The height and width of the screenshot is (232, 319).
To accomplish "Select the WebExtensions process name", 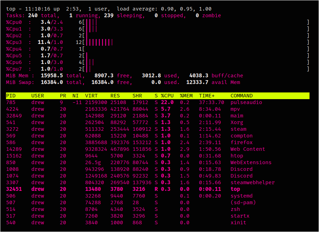I will pyautogui.click(x=251, y=162).
